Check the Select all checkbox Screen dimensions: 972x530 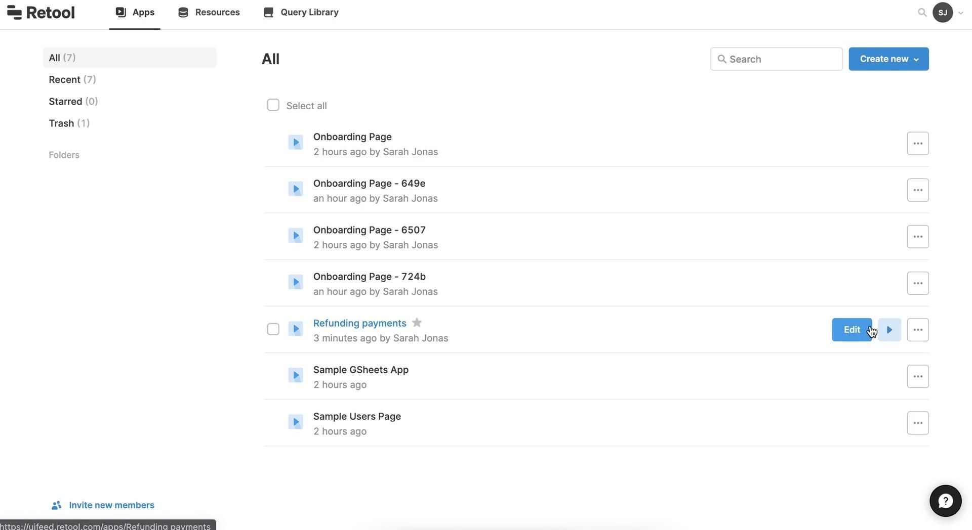273,105
